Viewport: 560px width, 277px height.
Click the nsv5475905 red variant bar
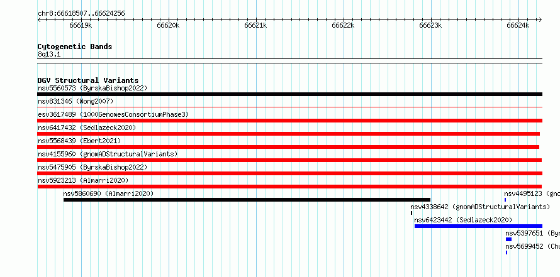289,173
